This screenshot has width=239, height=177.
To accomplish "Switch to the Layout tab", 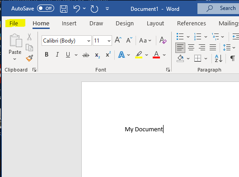I will (x=155, y=24).
